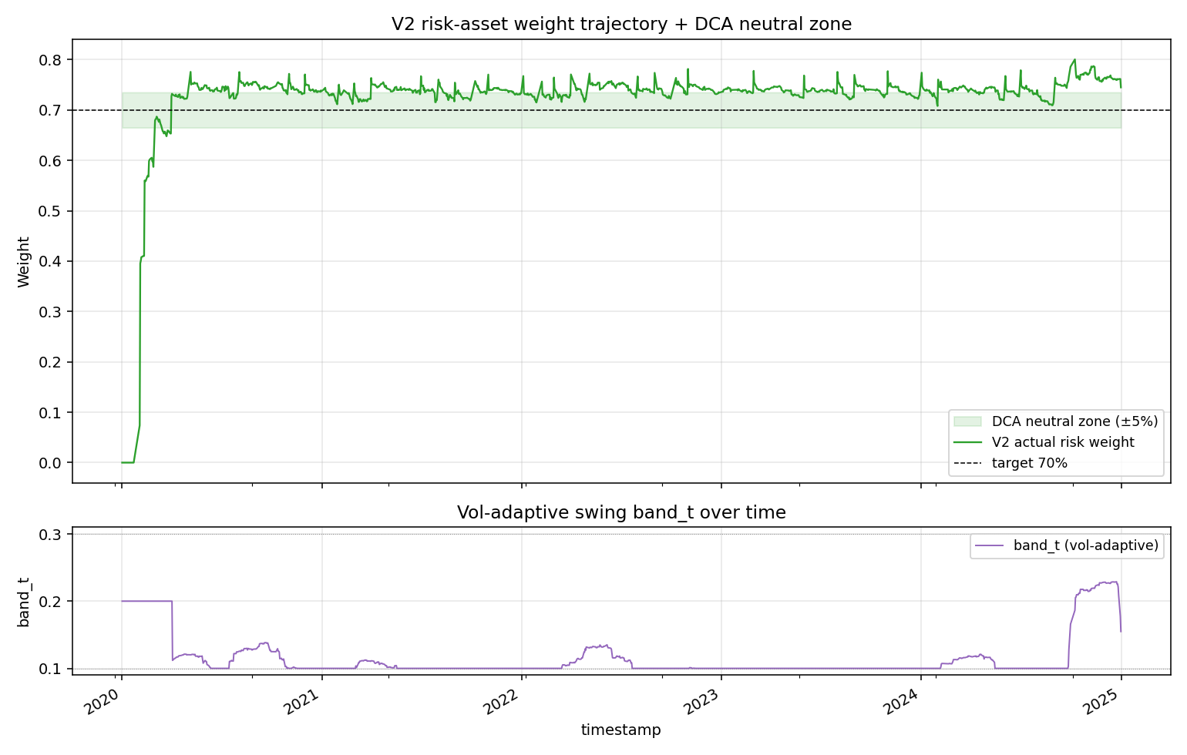The width and height of the screenshot is (1187, 755).
Task: Click the "DCA neutral zone (±5%)" legend label
Action: point(1074,421)
